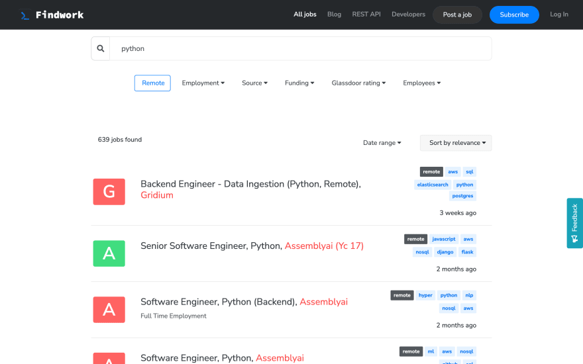Open the green 'A' Assemblyai logo
The height and width of the screenshot is (364, 583).
tap(109, 253)
